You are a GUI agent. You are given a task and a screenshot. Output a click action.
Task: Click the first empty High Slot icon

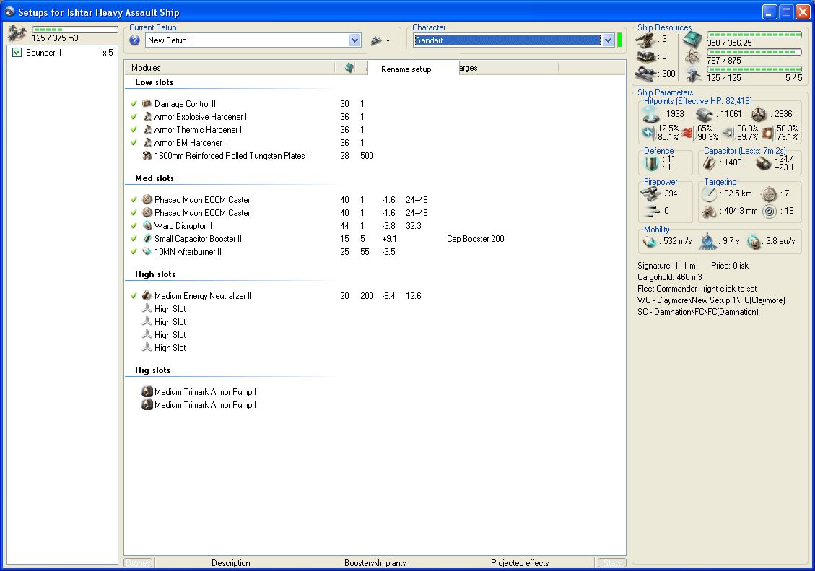pos(147,308)
